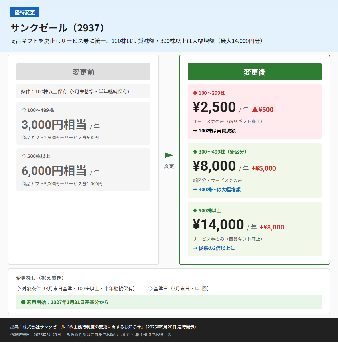338x349 pixels.
Task: Click the diamond icon beside 基準日
Action: [150, 289]
